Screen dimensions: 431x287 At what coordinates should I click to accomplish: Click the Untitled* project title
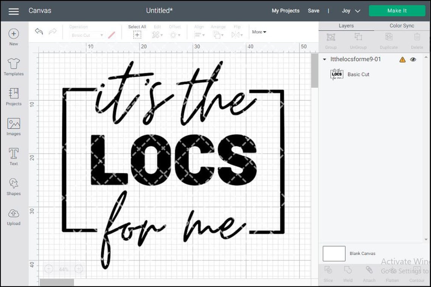159,11
